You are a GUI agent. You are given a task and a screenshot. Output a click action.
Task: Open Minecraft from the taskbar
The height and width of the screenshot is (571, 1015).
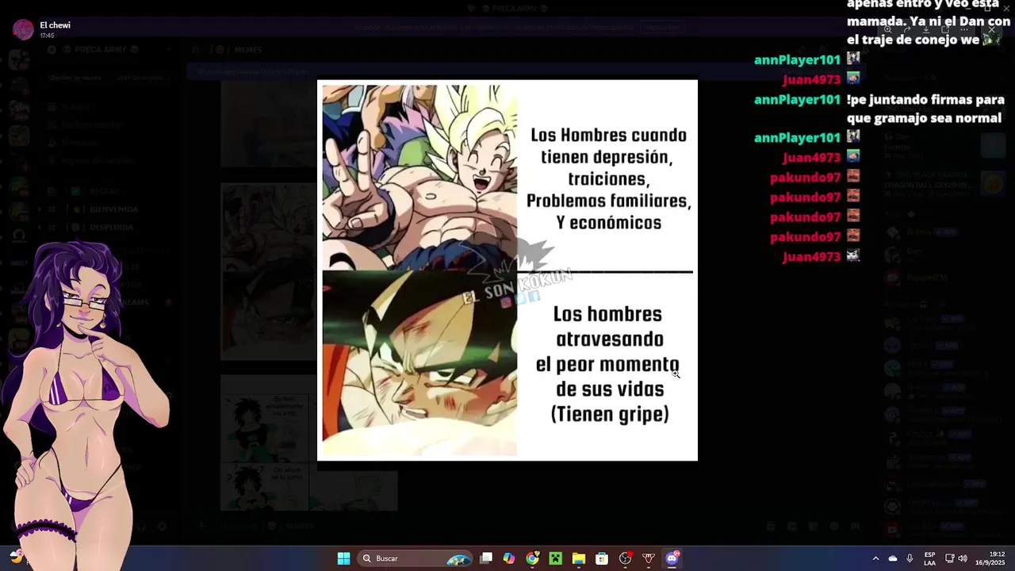click(555, 558)
